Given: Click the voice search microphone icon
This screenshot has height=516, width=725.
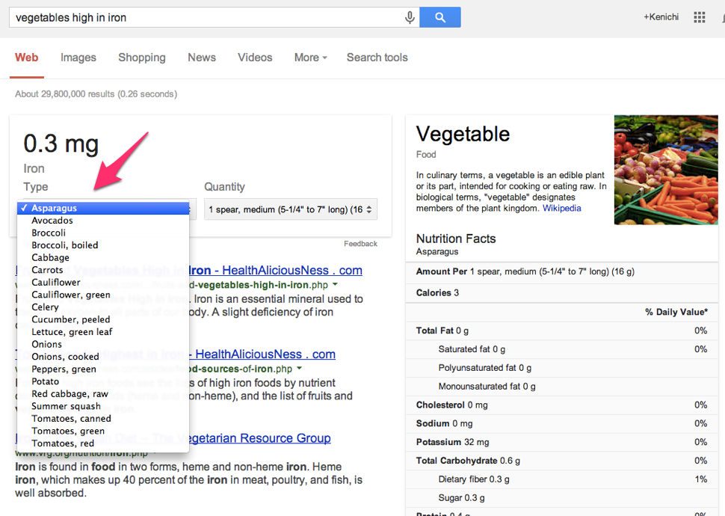Looking at the screenshot, I should tap(410, 18).
